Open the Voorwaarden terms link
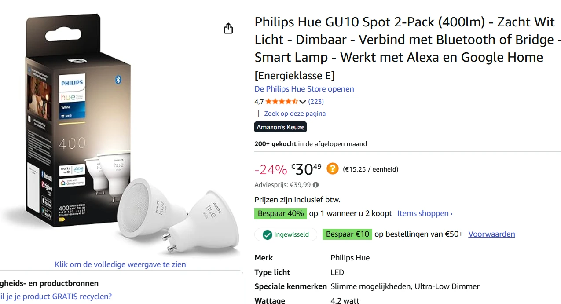The height and width of the screenshot is (304, 561). pos(491,234)
